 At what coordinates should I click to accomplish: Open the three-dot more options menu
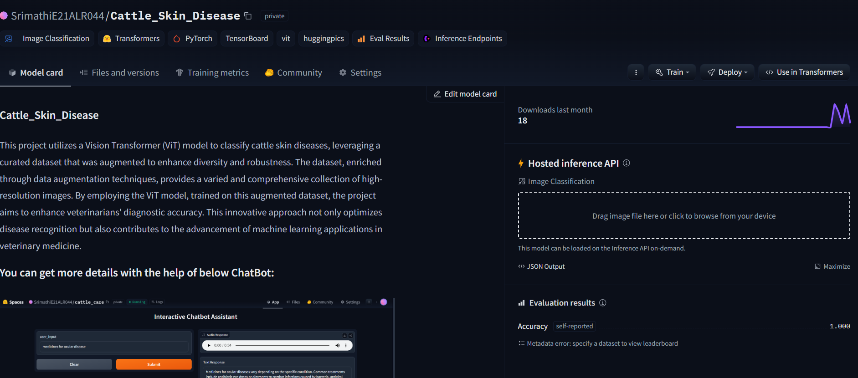tap(636, 72)
